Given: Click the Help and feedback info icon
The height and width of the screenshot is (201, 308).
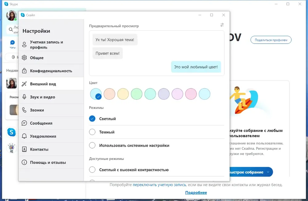Looking at the screenshot, I should pos(24,162).
